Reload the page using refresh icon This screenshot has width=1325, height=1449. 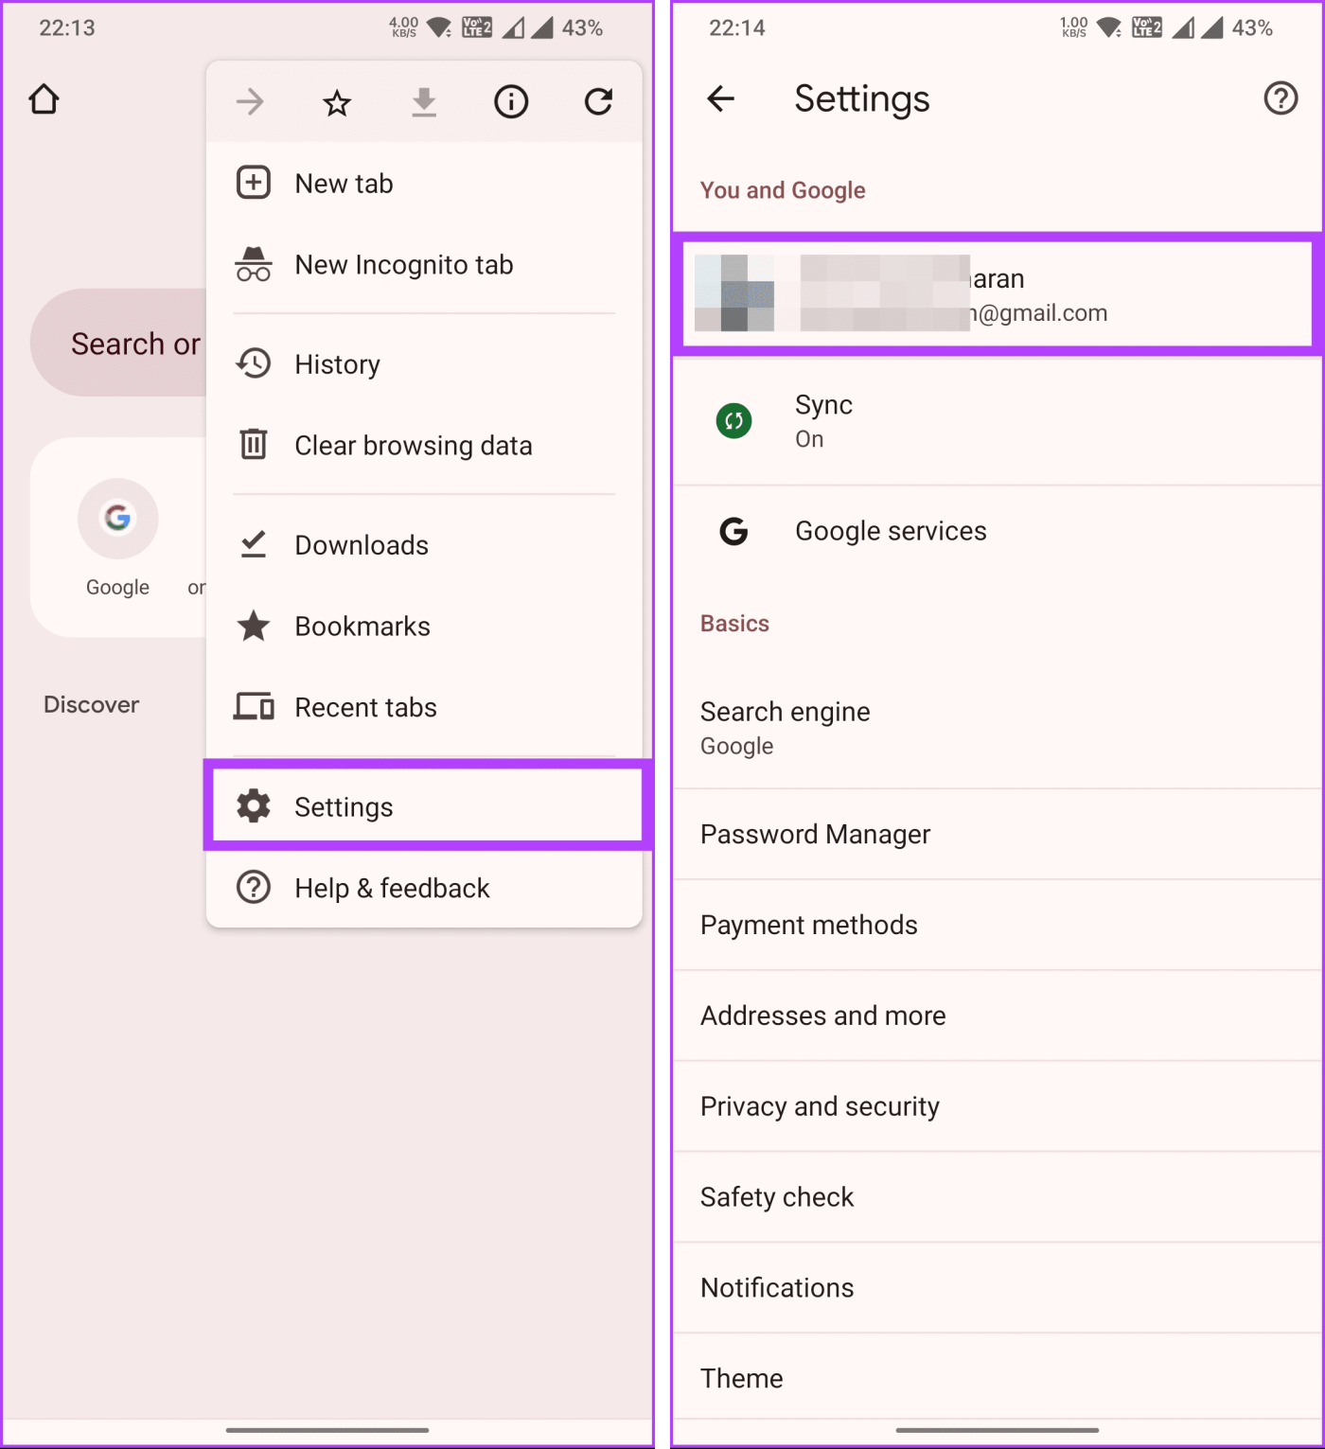(598, 101)
